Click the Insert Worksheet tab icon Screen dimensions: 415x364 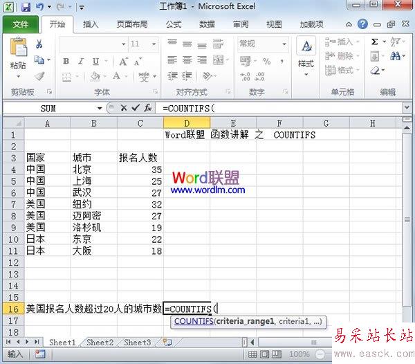pos(167,343)
